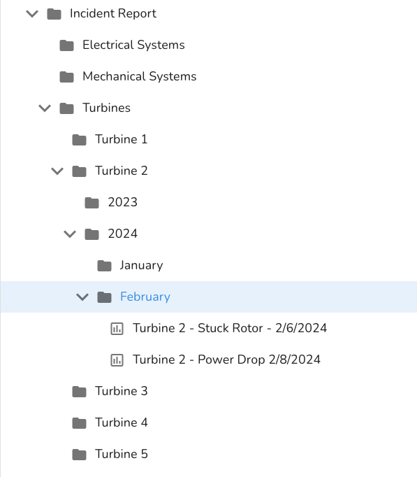
Task: Click the Power Drop report chart icon
Action: coord(117,360)
